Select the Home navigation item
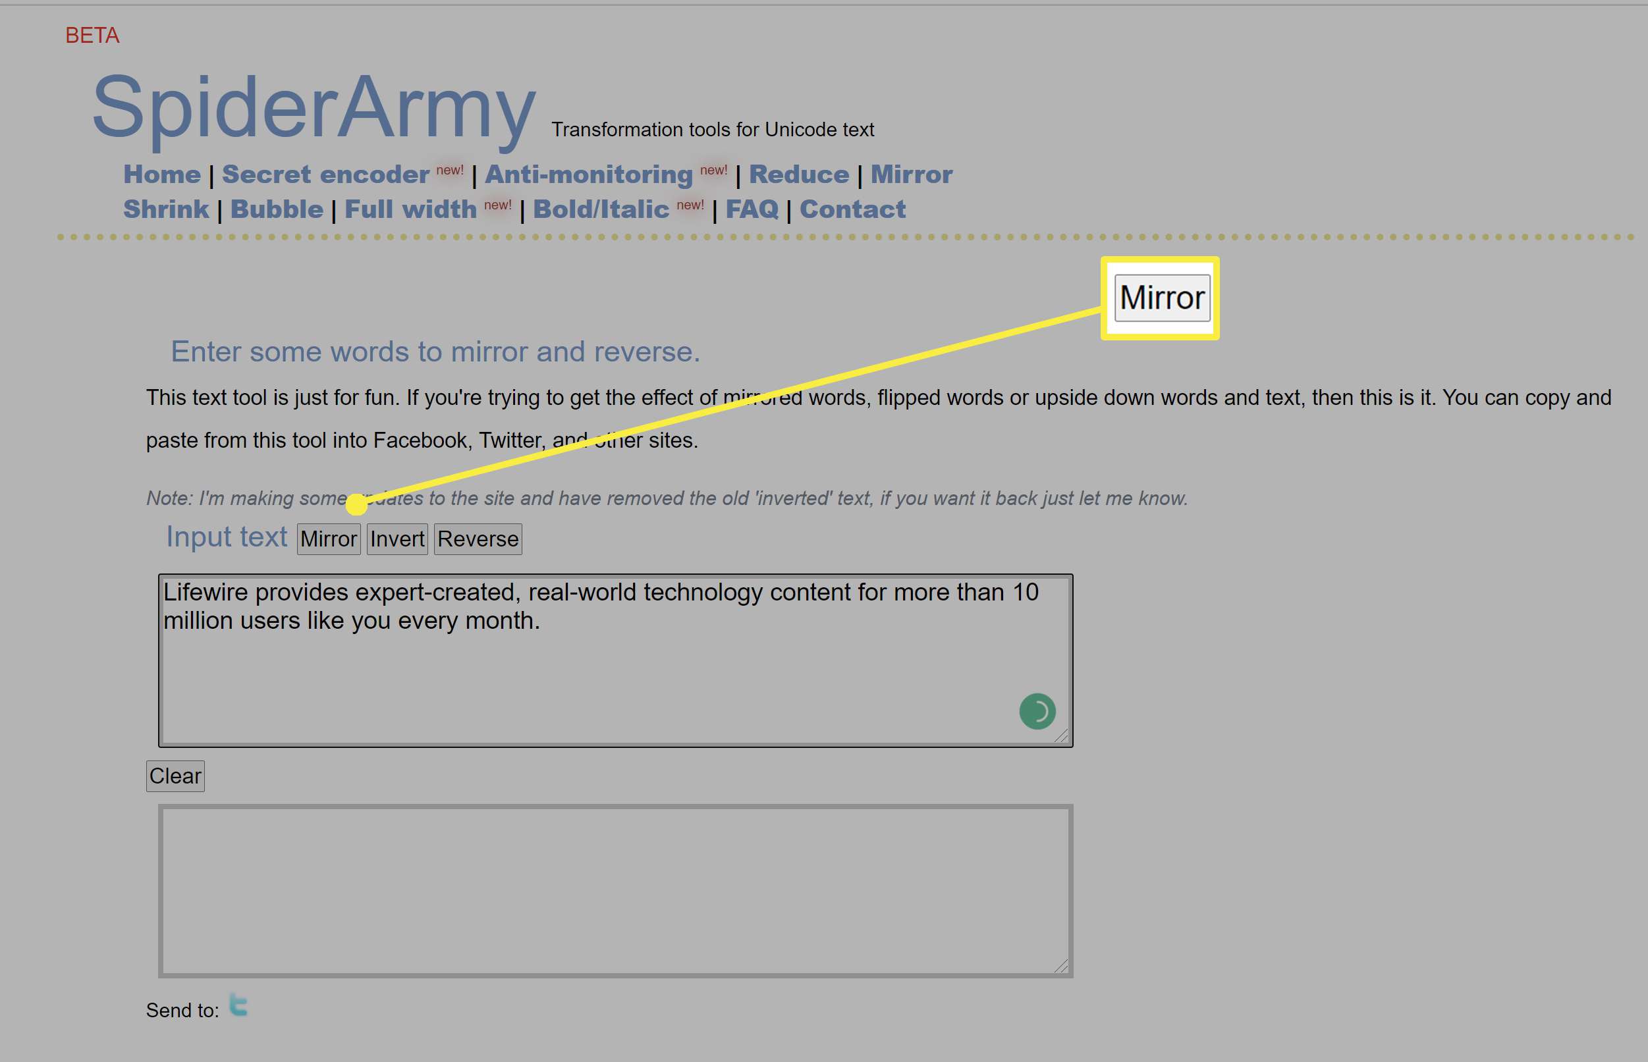1648x1062 pixels. click(160, 173)
